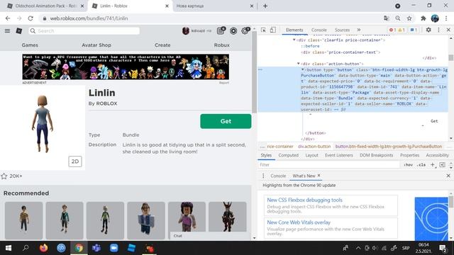
Task: Click the RPG crossover advertisement banner
Action: click(126, 67)
